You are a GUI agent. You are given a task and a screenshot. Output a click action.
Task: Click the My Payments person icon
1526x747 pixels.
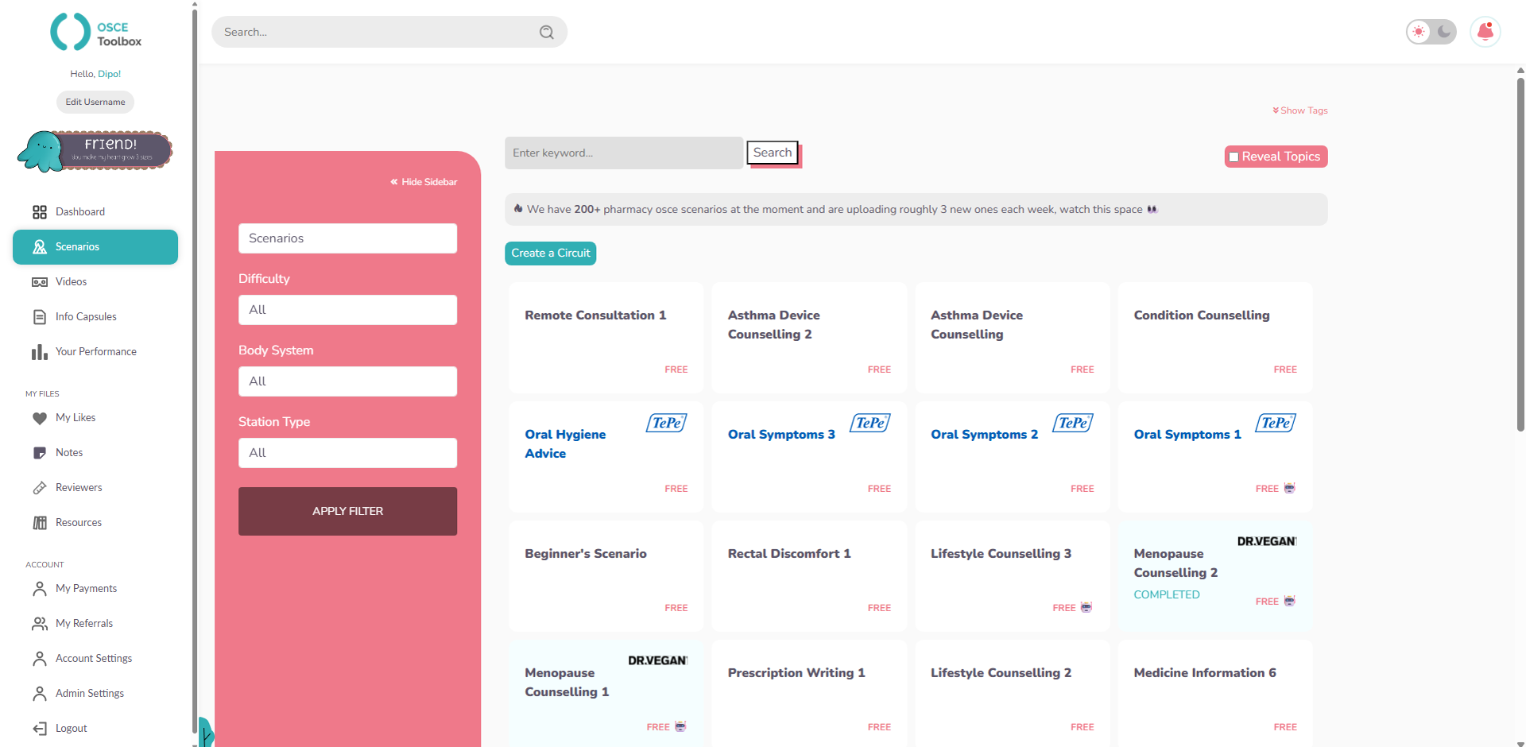[x=39, y=589]
